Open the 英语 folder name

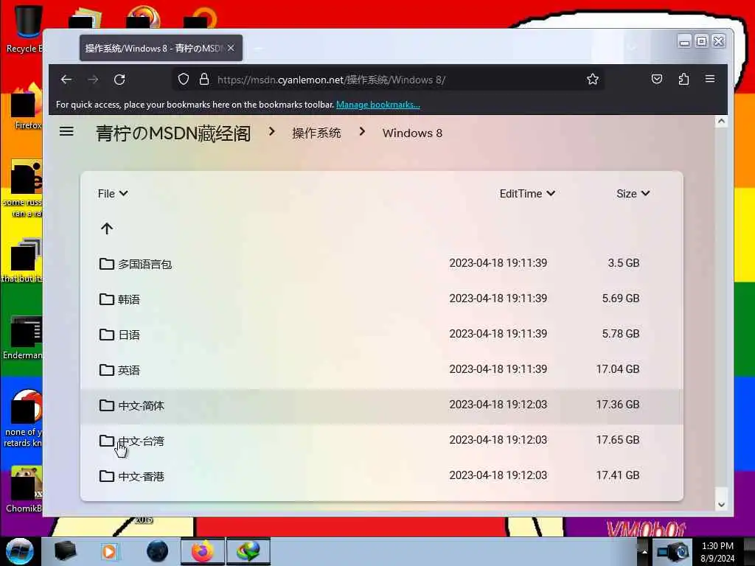[129, 370]
